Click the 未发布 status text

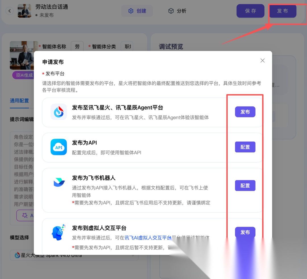(x=46, y=15)
